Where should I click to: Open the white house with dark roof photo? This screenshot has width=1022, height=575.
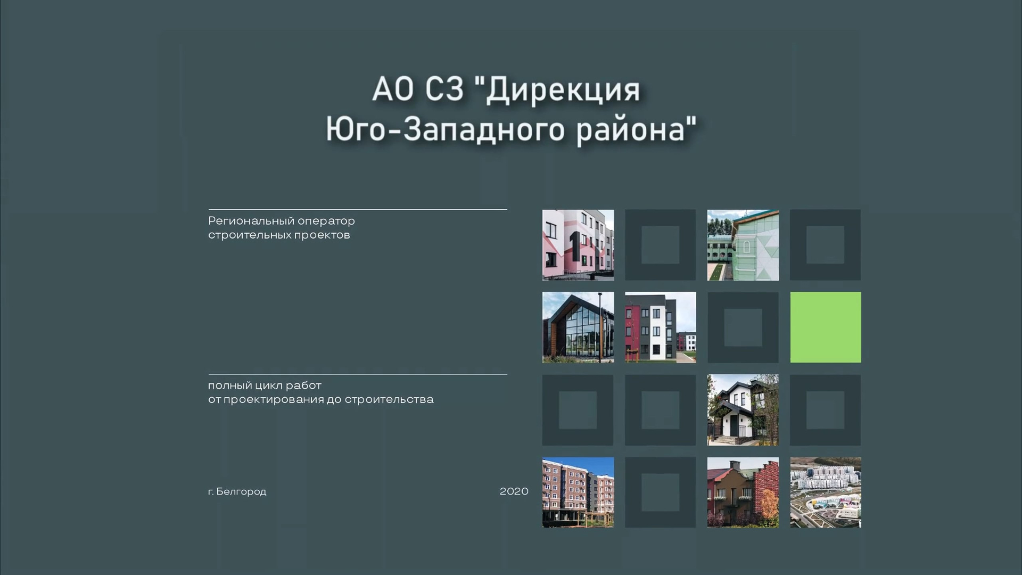pyautogui.click(x=743, y=410)
